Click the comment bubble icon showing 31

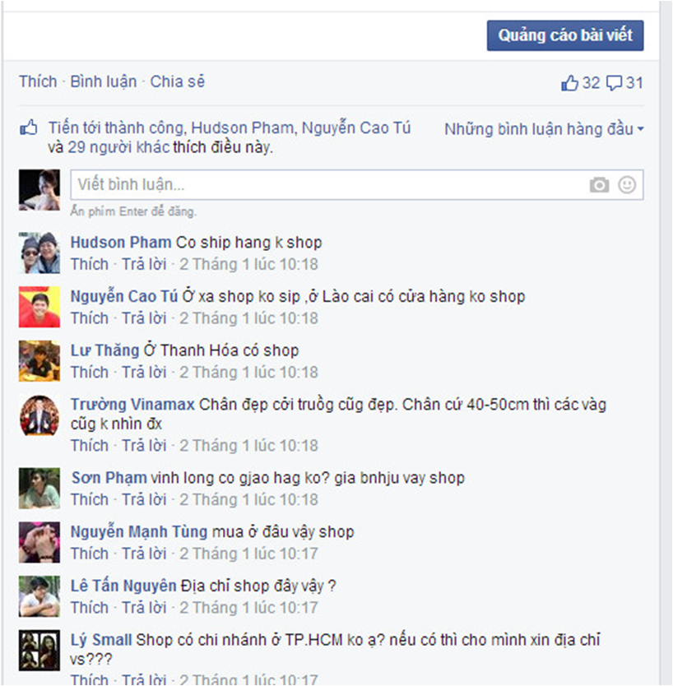(614, 83)
